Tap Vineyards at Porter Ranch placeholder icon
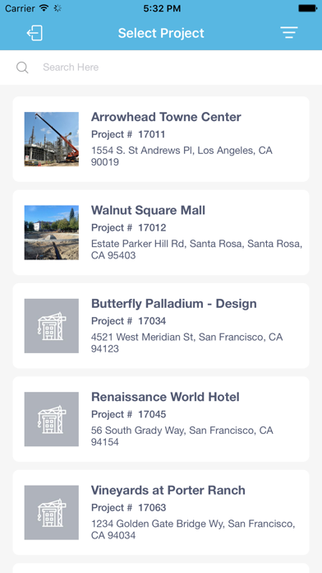The height and width of the screenshot is (573, 322). (52, 512)
